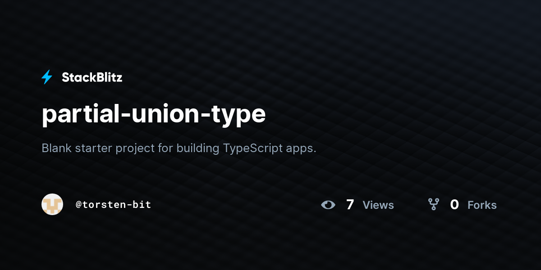Open the @torsten-bit profile username

[113, 205]
